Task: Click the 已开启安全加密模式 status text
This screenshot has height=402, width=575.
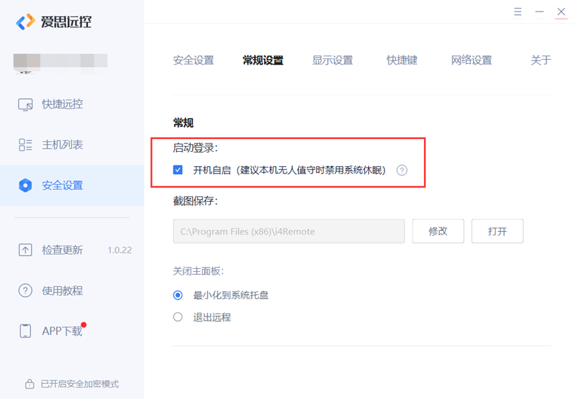Action: (x=79, y=384)
